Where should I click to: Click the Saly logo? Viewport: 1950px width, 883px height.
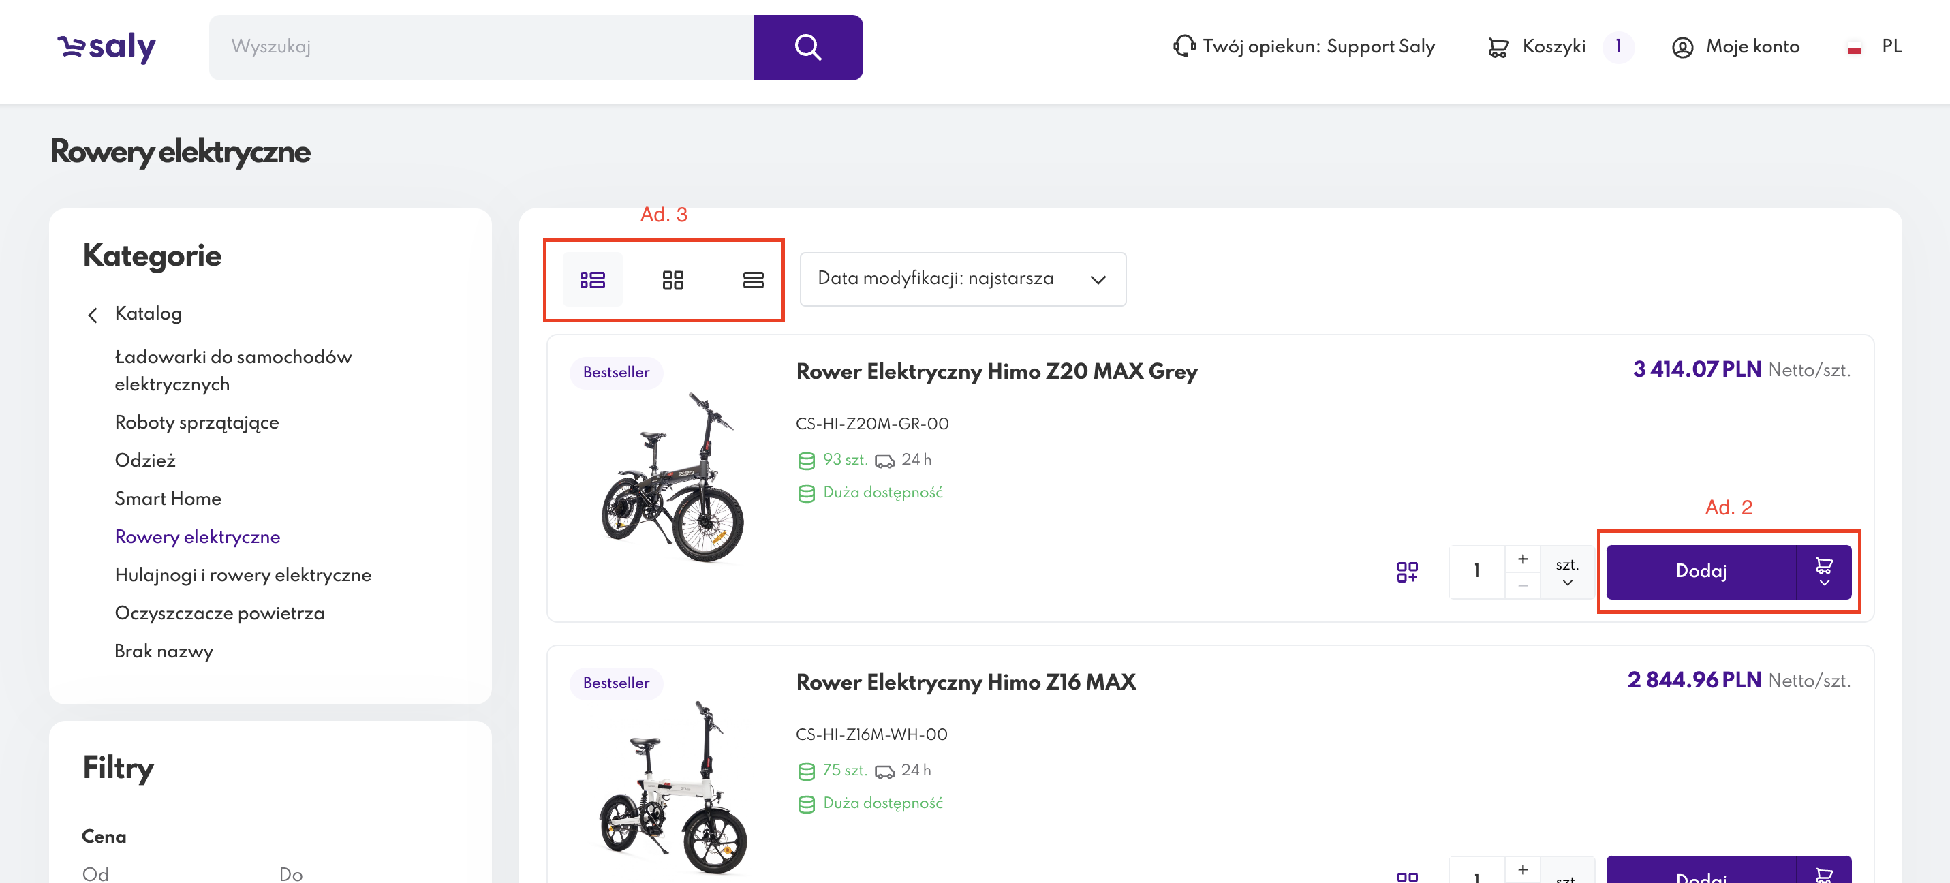(x=107, y=47)
